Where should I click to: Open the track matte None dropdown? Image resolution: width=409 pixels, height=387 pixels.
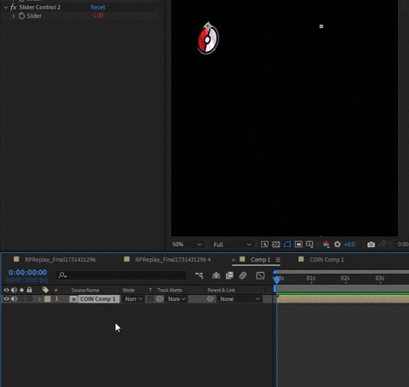(x=176, y=299)
